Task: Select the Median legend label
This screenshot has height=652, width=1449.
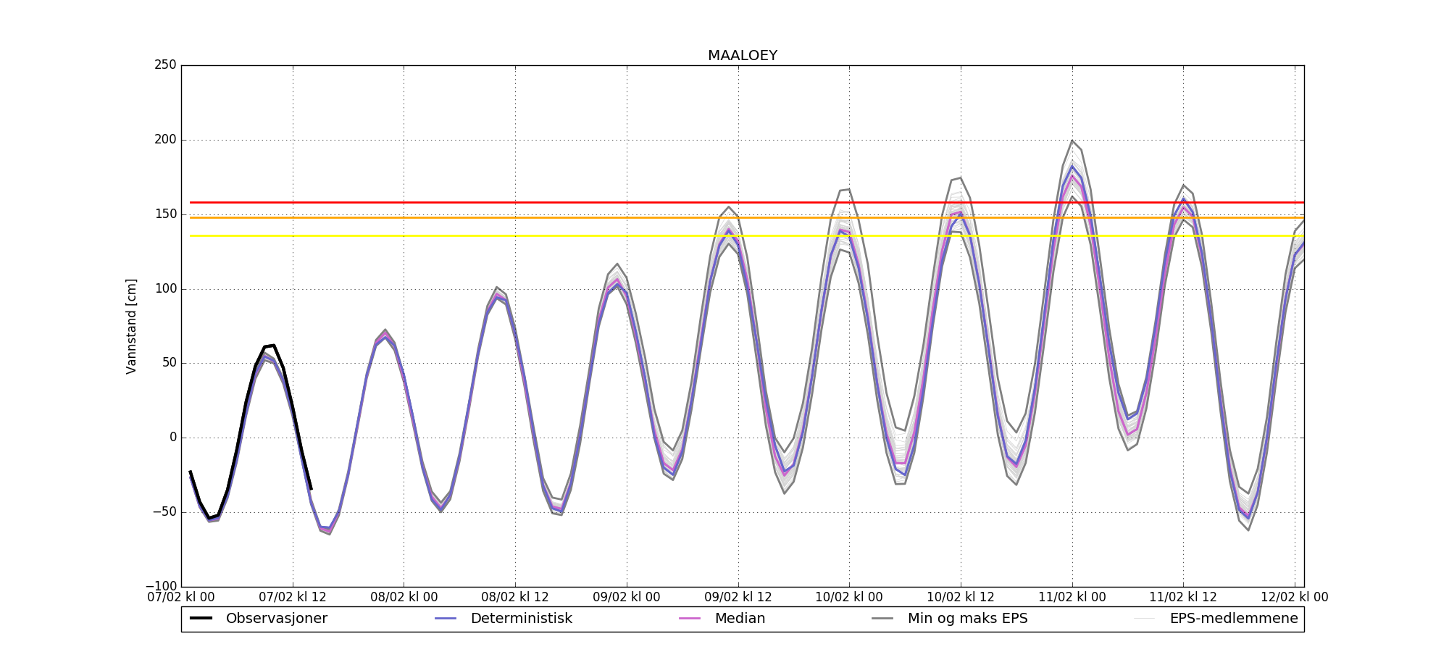Action: 740,619
